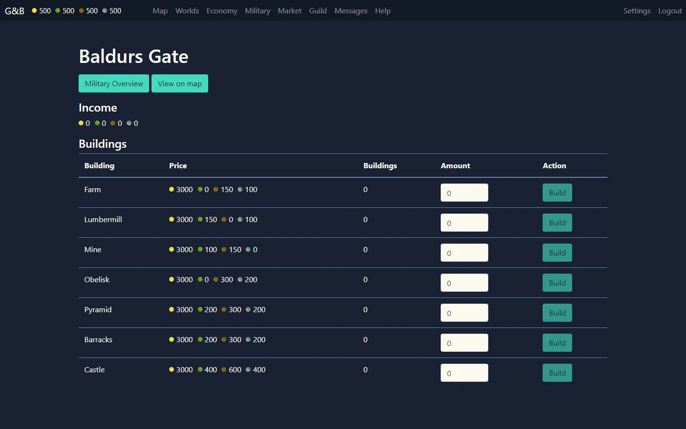Image resolution: width=686 pixels, height=429 pixels.
Task: Go to the Worlds page
Action: [x=187, y=10]
